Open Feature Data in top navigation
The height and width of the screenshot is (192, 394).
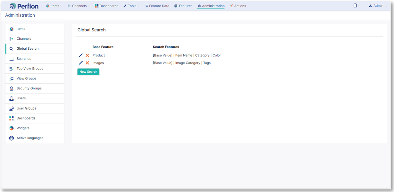coord(157,6)
